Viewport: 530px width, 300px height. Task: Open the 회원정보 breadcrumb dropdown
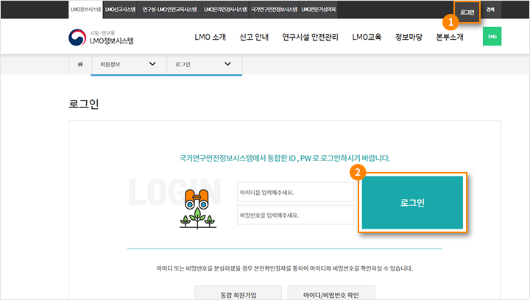129,64
